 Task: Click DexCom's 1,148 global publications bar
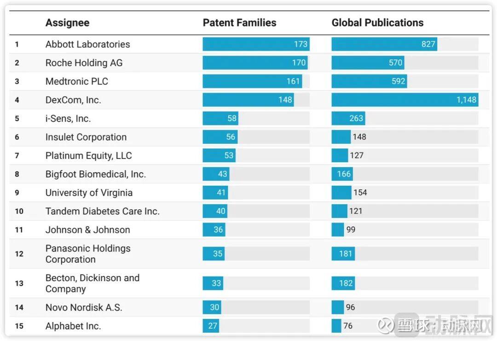tap(405, 100)
